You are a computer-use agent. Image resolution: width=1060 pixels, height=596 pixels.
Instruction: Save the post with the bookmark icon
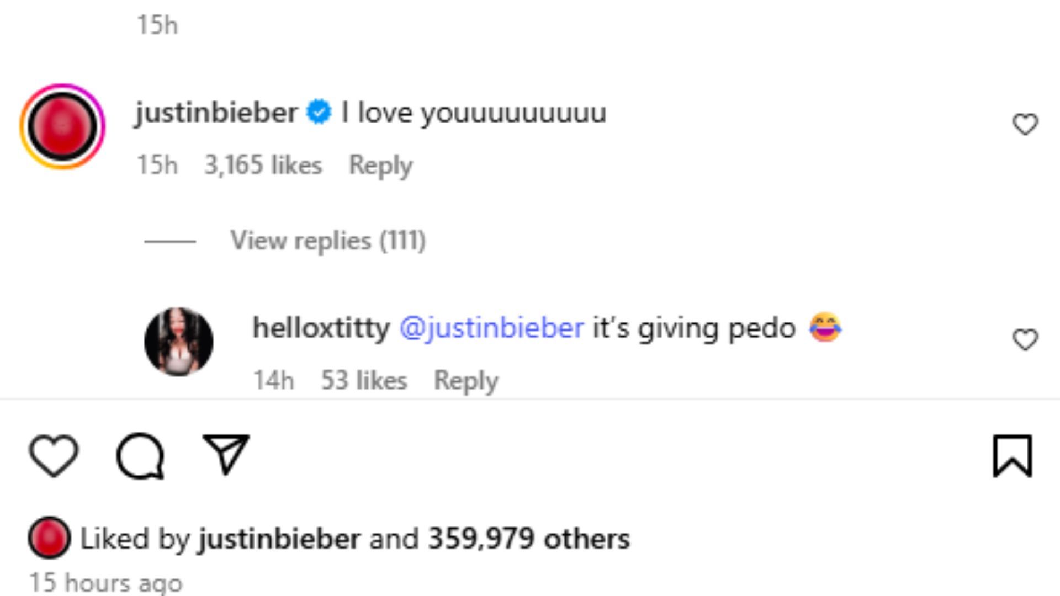[1012, 456]
